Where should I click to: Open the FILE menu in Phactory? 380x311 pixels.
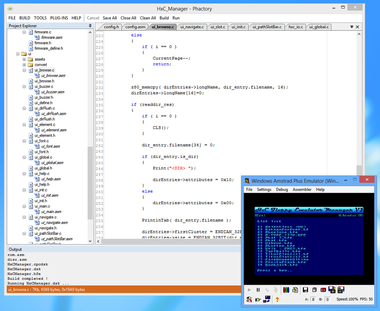tap(12, 18)
